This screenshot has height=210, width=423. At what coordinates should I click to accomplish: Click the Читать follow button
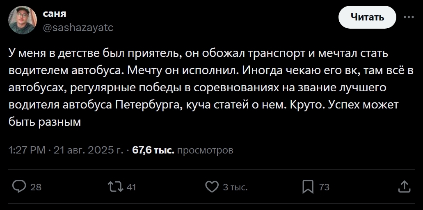[367, 17]
